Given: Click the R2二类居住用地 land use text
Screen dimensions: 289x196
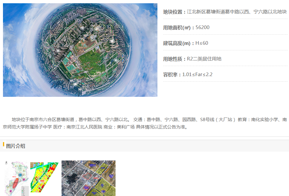Looking at the screenshot, I should (x=204, y=59).
